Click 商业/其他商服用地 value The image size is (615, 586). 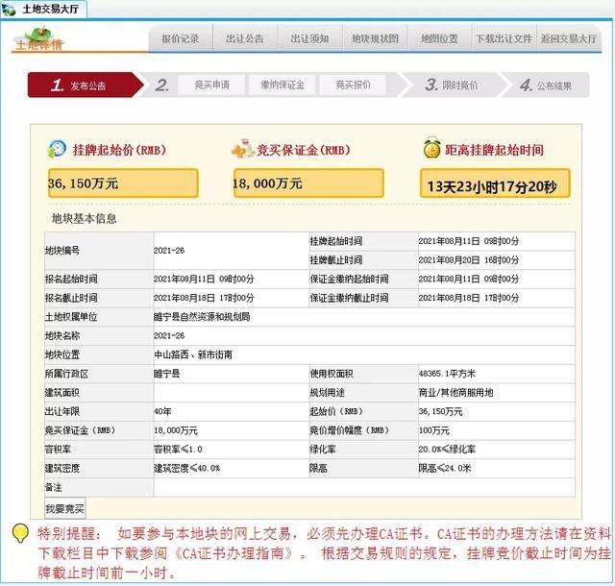[456, 393]
